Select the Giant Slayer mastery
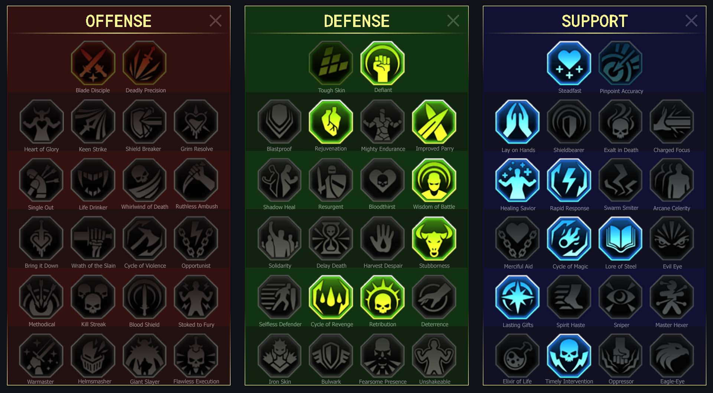 tap(144, 356)
